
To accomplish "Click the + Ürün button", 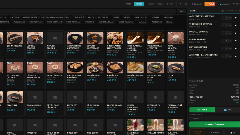I will (x=181, y=11).
